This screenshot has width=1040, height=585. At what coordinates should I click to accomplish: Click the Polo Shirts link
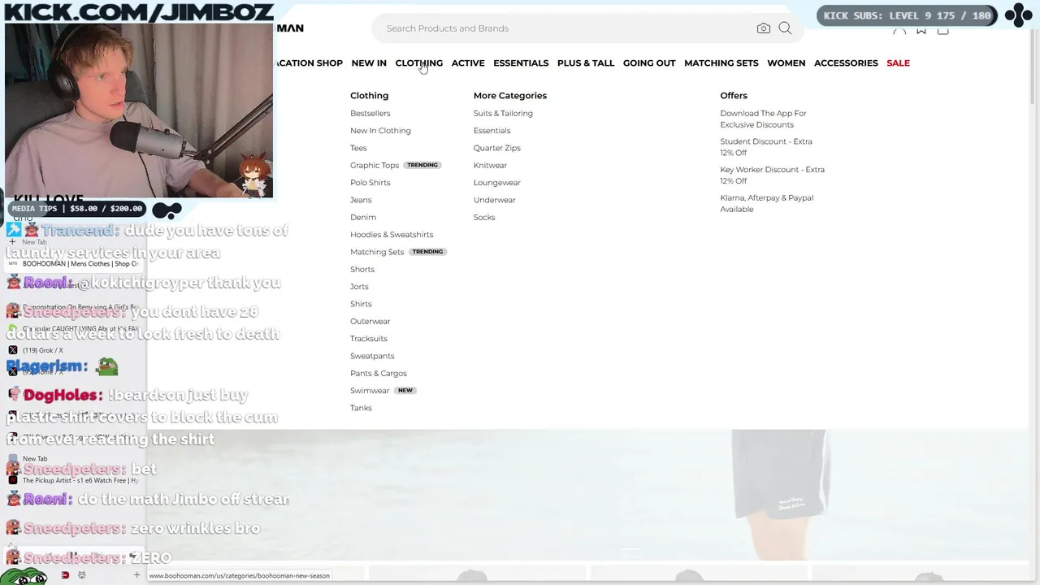coord(370,182)
